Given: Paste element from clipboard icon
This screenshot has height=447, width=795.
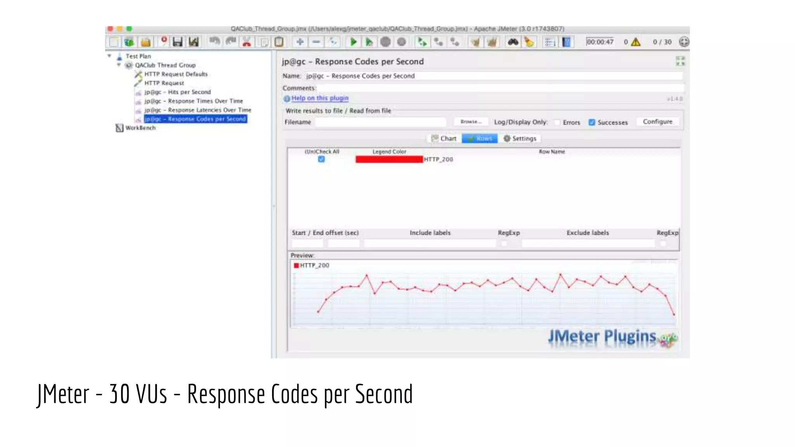Looking at the screenshot, I should tap(279, 42).
